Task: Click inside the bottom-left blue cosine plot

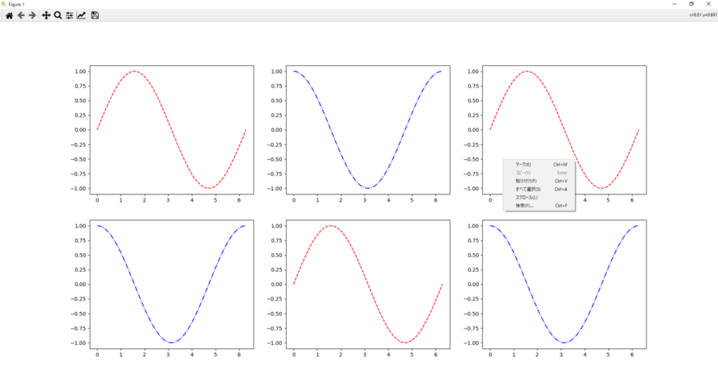Action: click(171, 284)
